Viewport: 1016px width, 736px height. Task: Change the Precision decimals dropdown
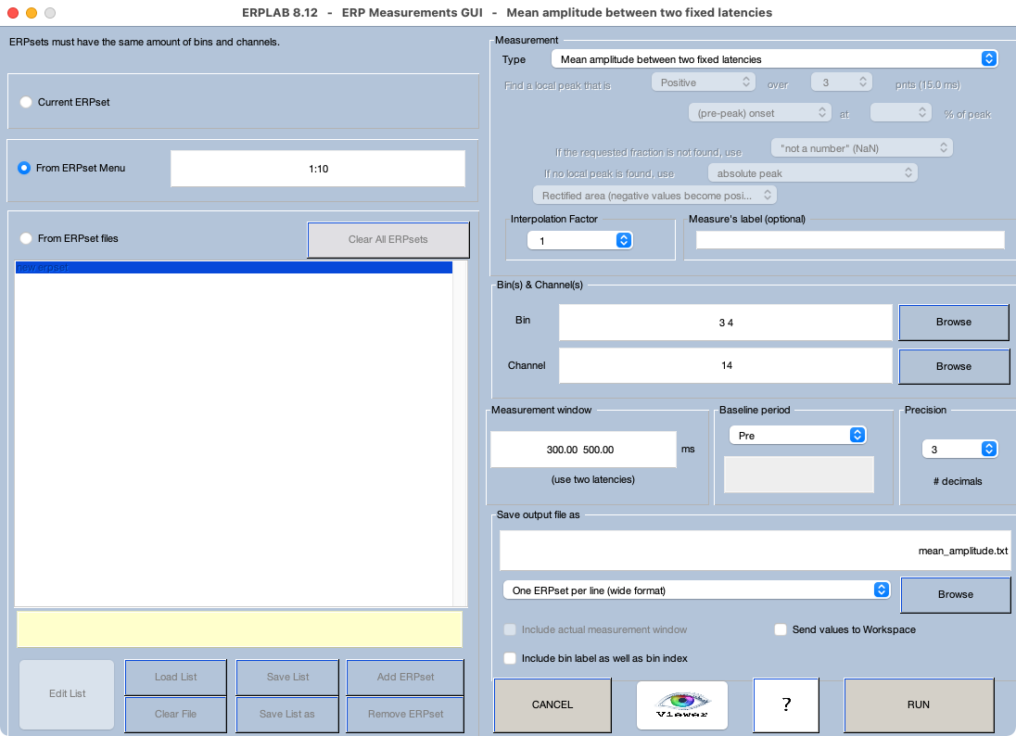point(959,449)
